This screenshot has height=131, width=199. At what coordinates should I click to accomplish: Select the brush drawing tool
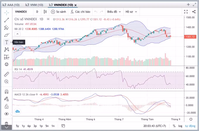coord(6,35)
